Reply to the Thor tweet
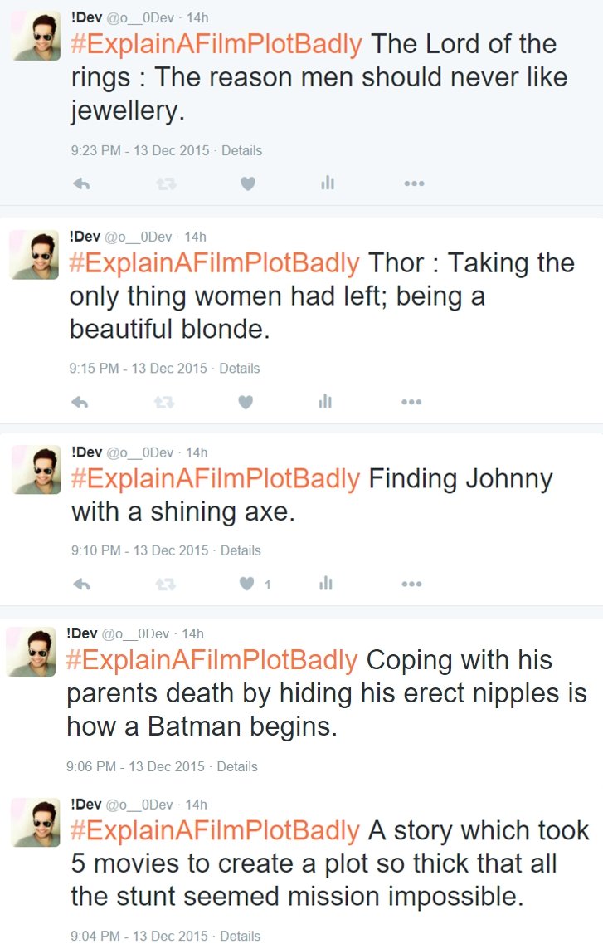The height and width of the screenshot is (949, 603). [80, 403]
